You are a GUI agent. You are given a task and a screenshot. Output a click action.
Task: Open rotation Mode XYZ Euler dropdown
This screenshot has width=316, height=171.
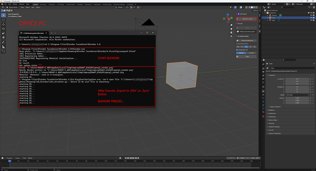point(297,95)
